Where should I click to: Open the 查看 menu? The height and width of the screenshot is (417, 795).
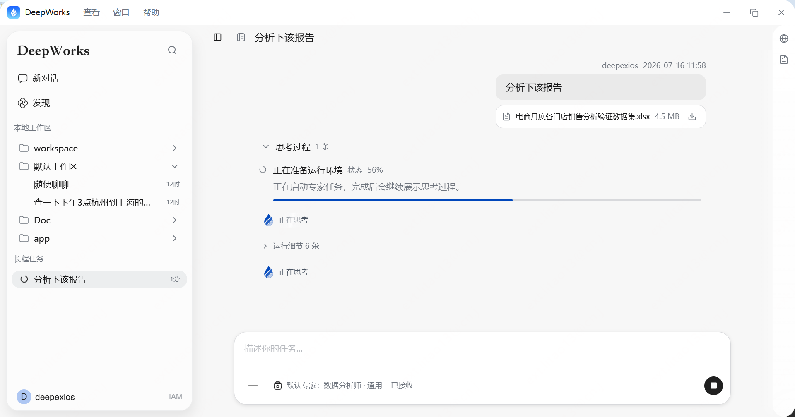[x=92, y=12]
